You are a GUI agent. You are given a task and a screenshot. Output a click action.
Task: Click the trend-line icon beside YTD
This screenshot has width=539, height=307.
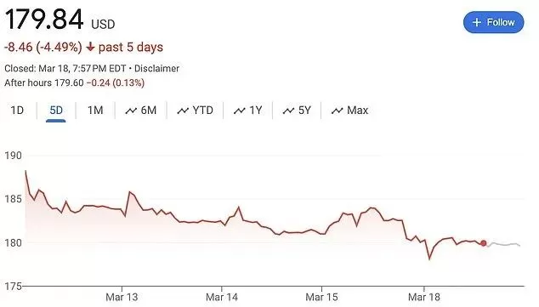183,111
